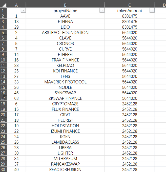
Task: Click the LENS cell
Action: tap(65, 76)
